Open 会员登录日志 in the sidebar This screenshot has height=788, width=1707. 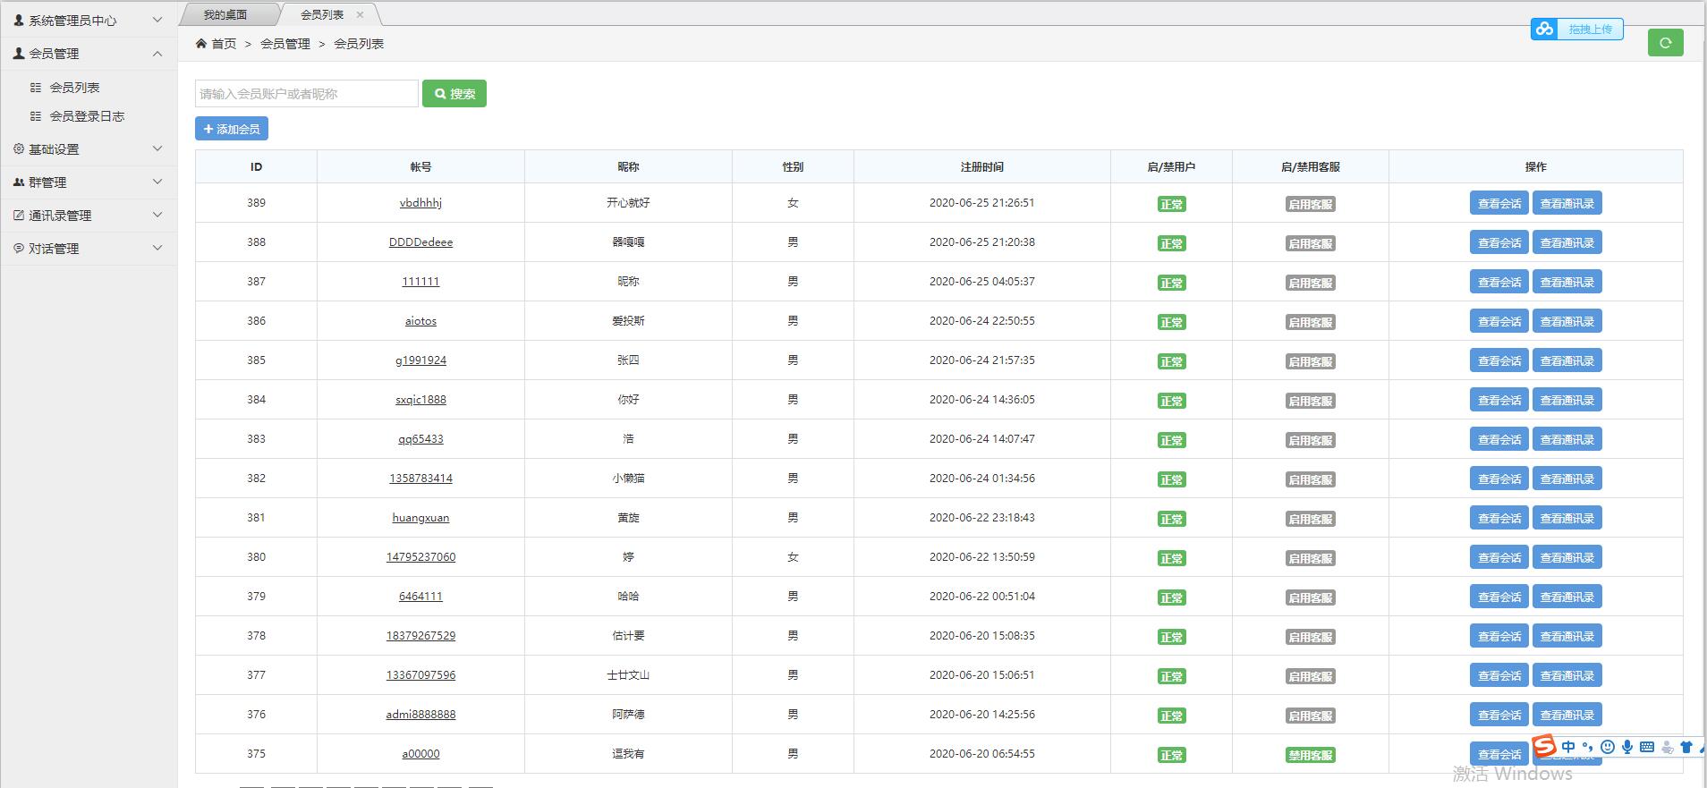click(87, 116)
